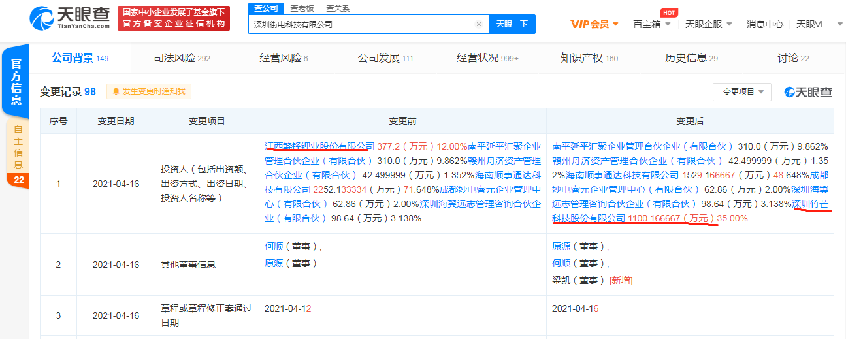
Task: Click the TianYanCha watermark logo beside 变更项目
Action: [808, 92]
